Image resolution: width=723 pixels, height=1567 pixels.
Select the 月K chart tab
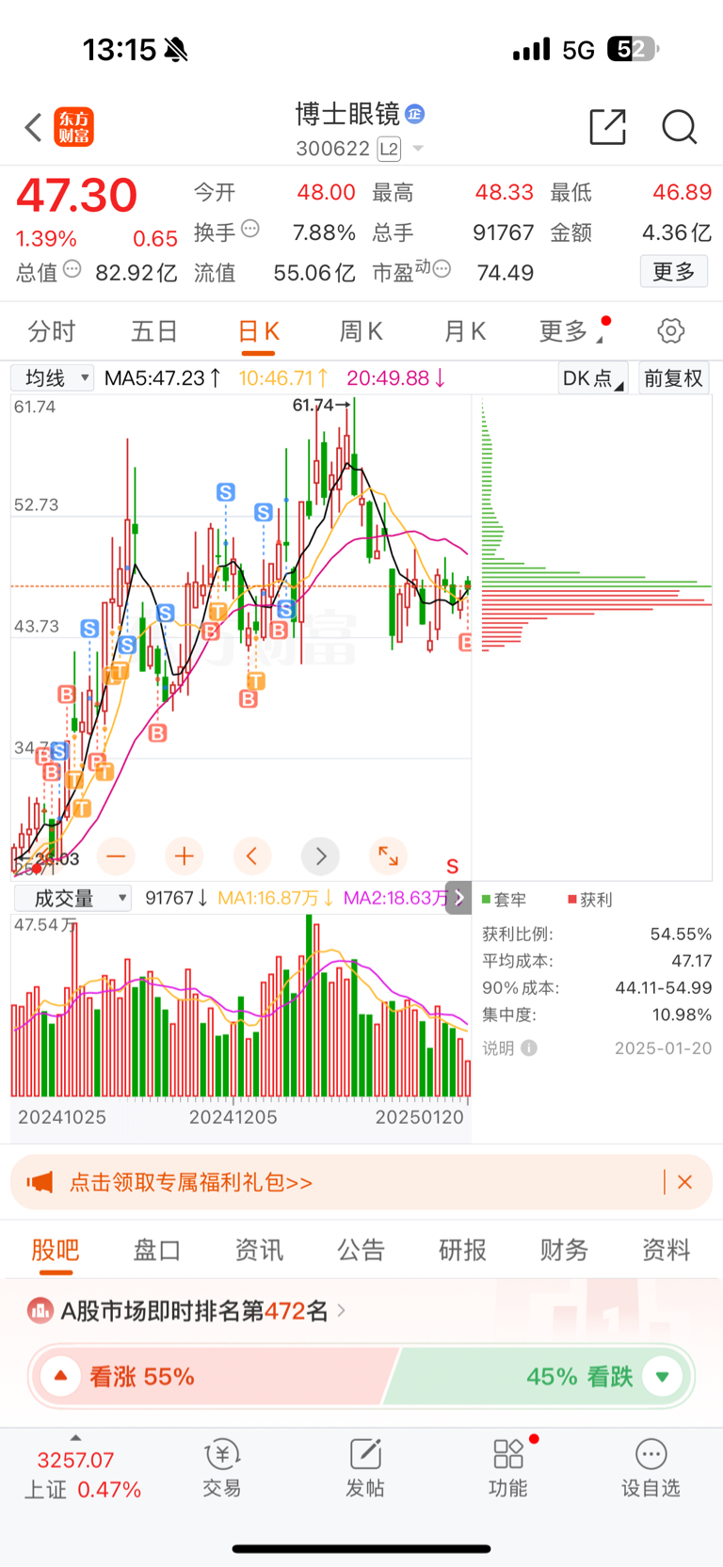click(x=465, y=331)
